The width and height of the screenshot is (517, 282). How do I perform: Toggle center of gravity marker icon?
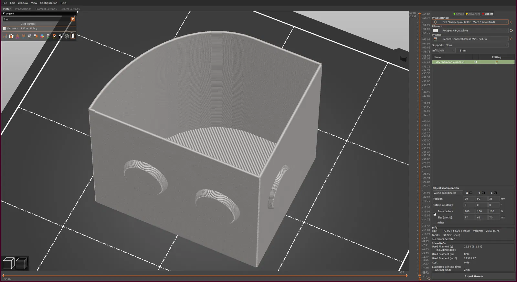tap(60, 36)
